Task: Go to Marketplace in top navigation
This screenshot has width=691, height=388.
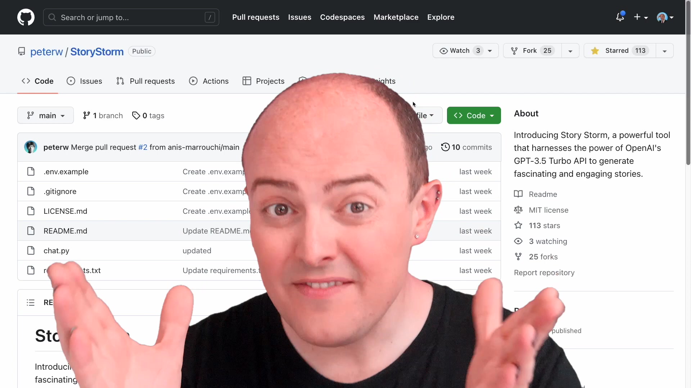Action: pyautogui.click(x=396, y=17)
